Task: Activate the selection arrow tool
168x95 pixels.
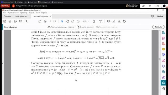Action: 62,21
